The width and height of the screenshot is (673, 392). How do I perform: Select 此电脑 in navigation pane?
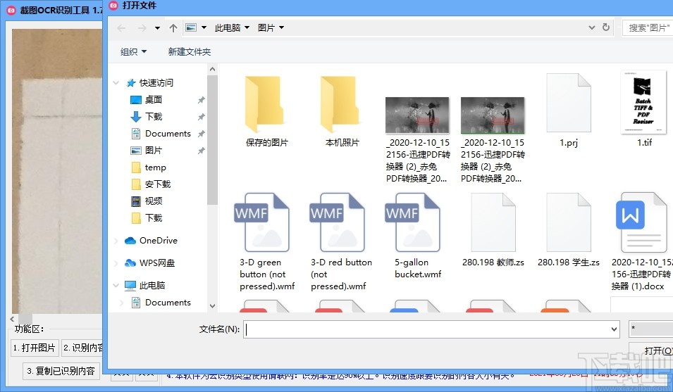pos(152,285)
